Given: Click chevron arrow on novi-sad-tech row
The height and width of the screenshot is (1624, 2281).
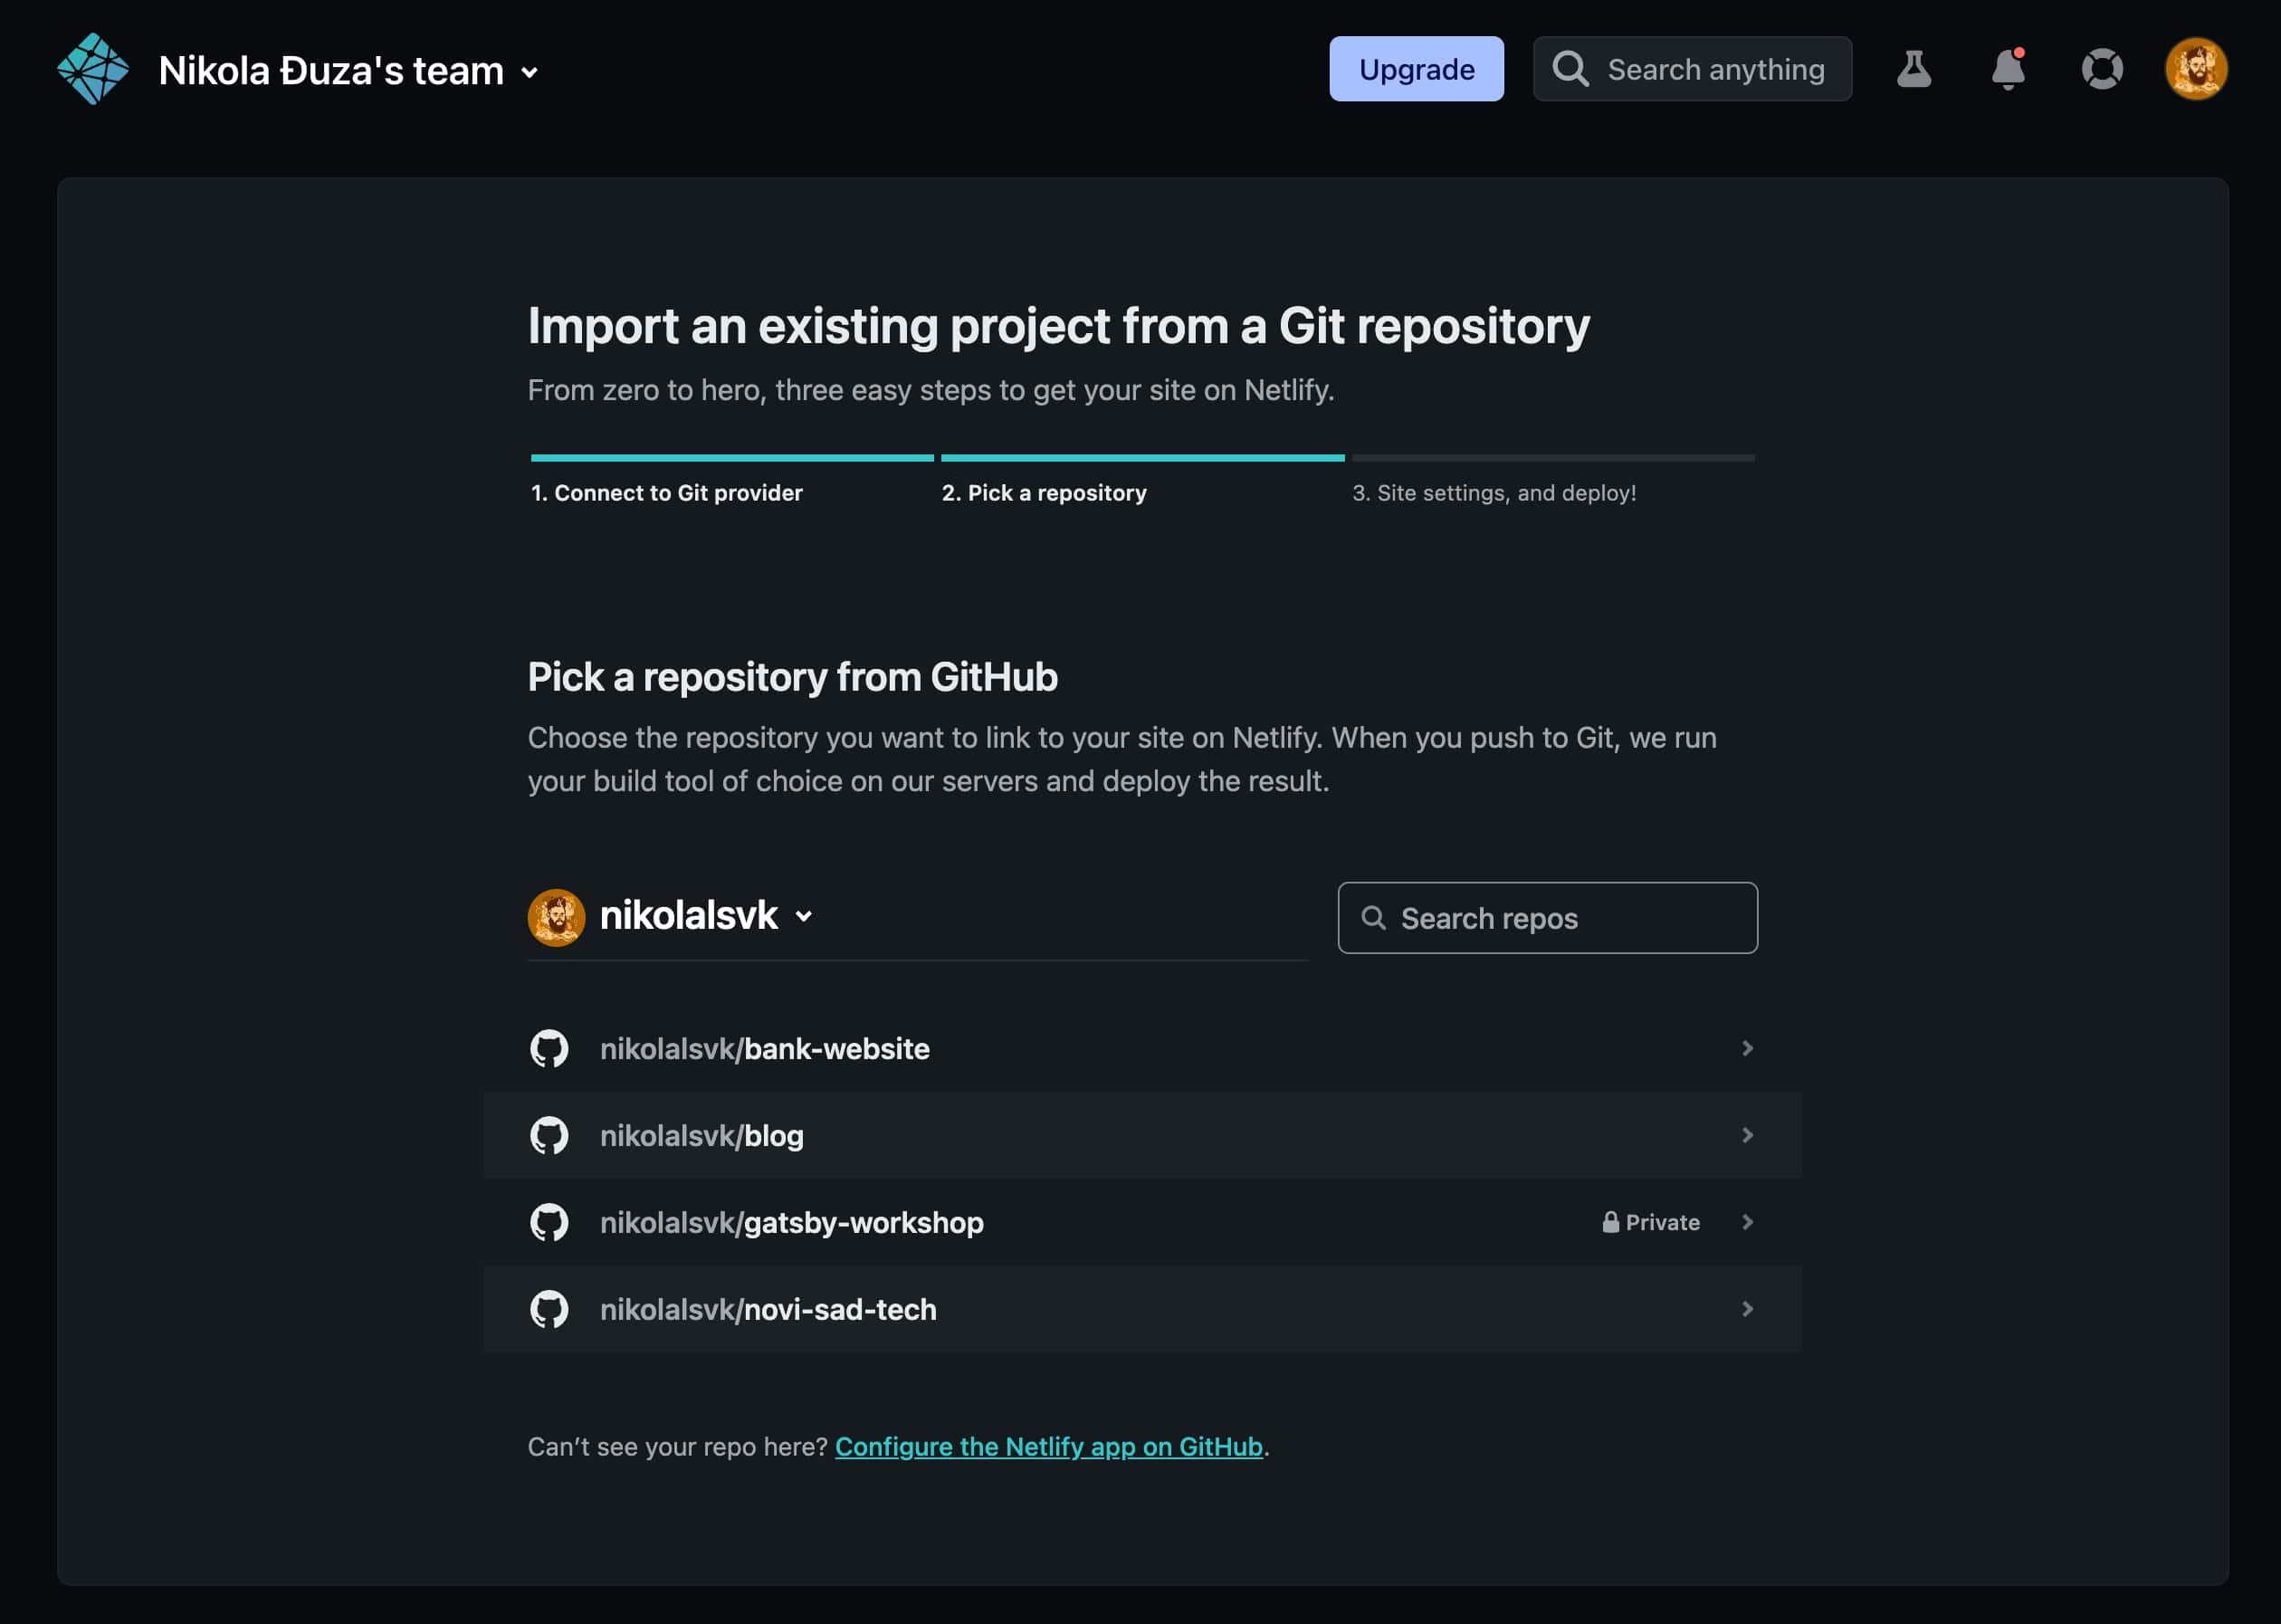Looking at the screenshot, I should [1747, 1309].
